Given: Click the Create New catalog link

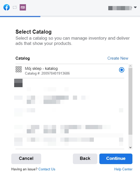Looking at the screenshot, I should click(x=118, y=58).
